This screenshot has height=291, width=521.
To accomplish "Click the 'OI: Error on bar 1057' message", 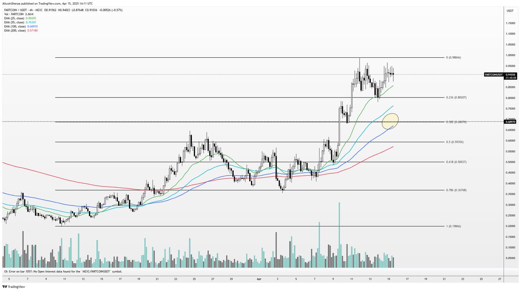I will click(63, 271).
